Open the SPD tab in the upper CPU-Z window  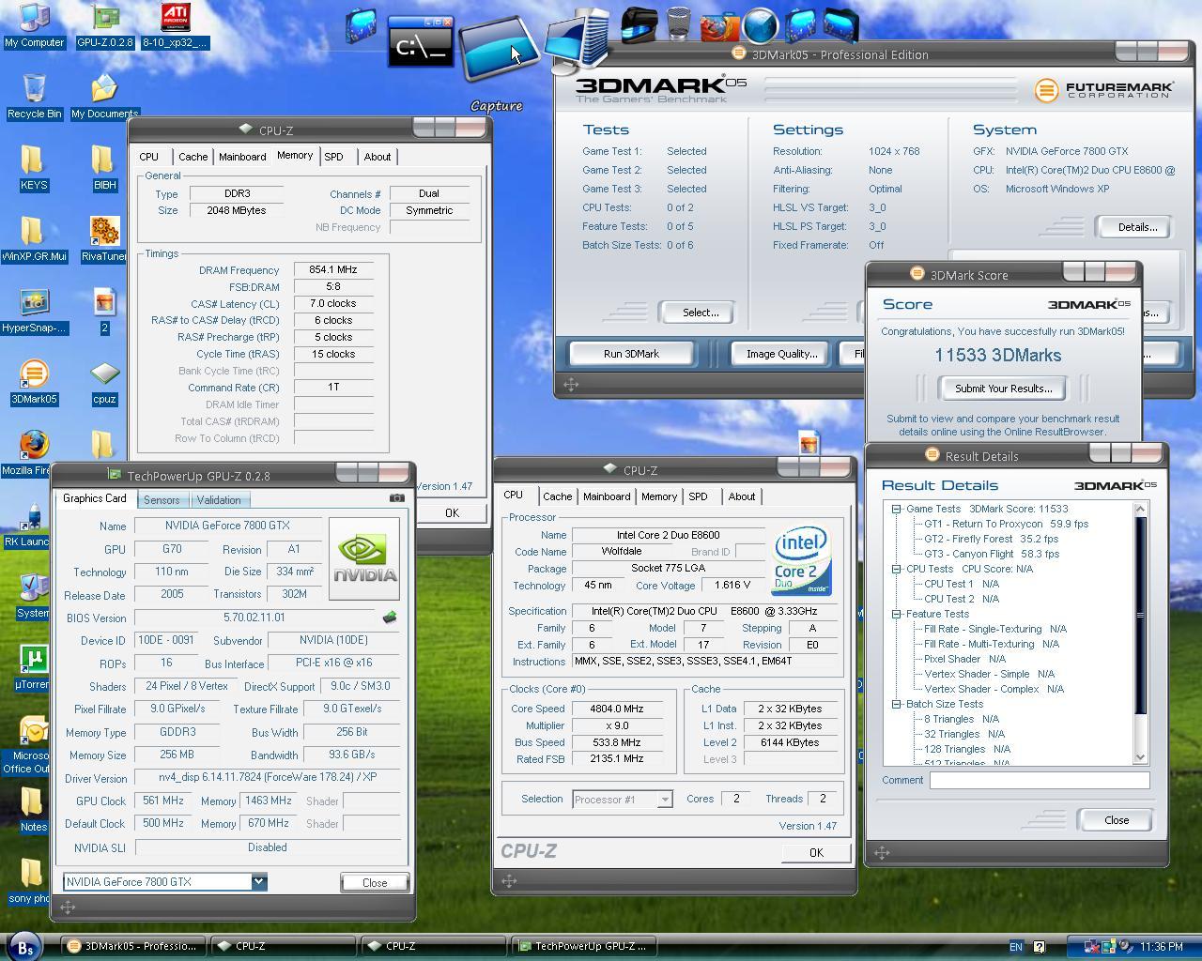click(x=333, y=157)
